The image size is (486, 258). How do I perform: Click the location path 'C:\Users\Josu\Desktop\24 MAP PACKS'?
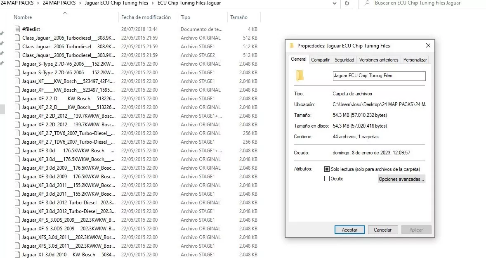[379, 104]
